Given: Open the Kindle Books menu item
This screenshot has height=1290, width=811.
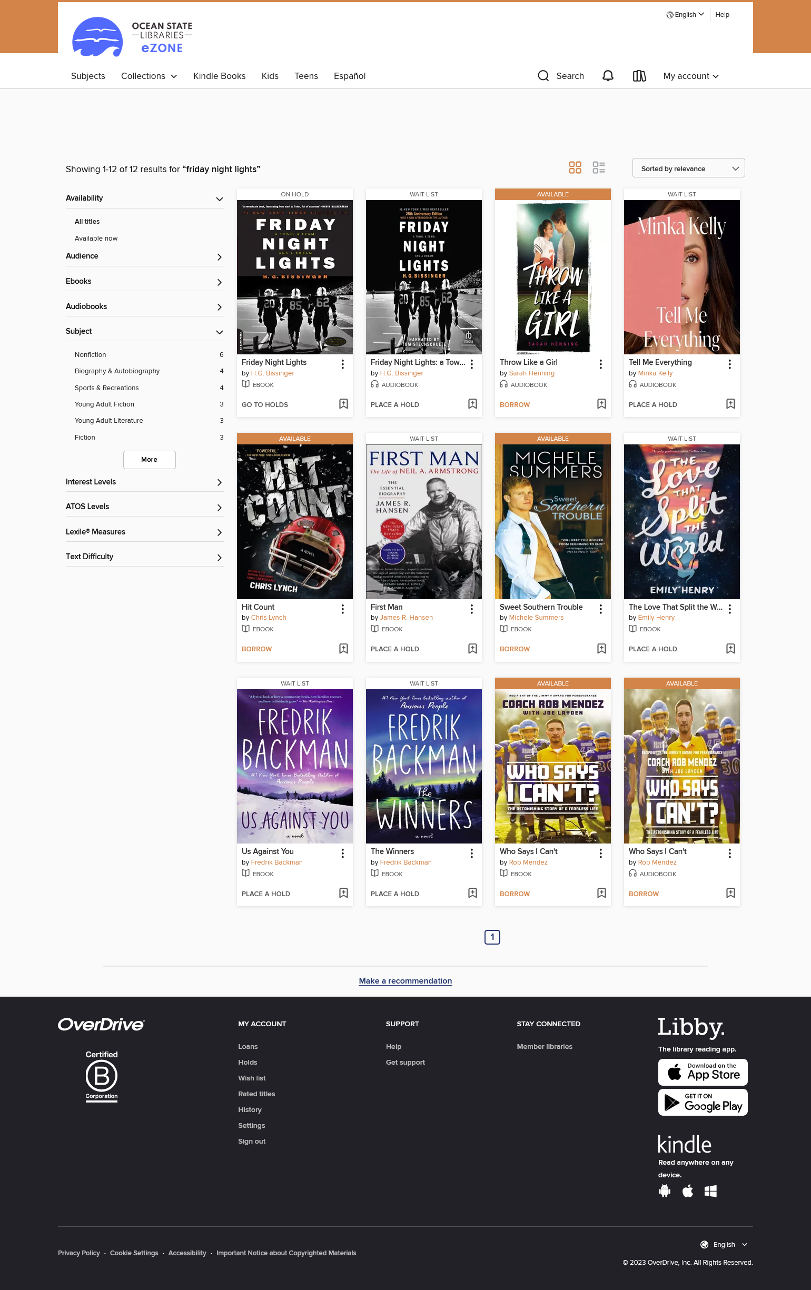Looking at the screenshot, I should point(219,76).
